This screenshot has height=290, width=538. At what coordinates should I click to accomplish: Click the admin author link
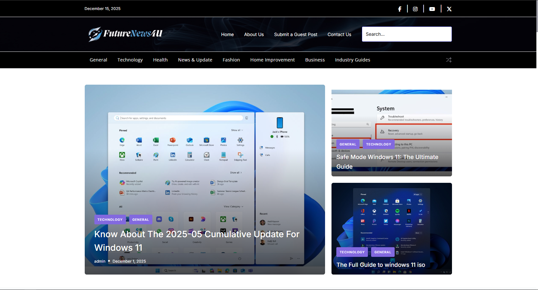pyautogui.click(x=100, y=261)
